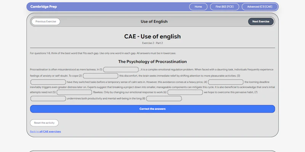305x152 pixels.
Task: Focus gap (6) input before 'we hope'
Action: click(x=185, y=92)
